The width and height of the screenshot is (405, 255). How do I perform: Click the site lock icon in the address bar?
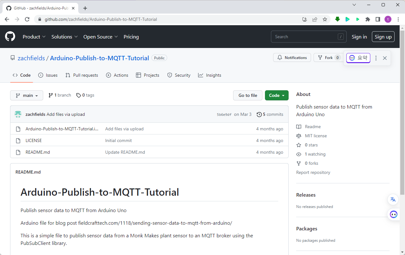(x=40, y=19)
